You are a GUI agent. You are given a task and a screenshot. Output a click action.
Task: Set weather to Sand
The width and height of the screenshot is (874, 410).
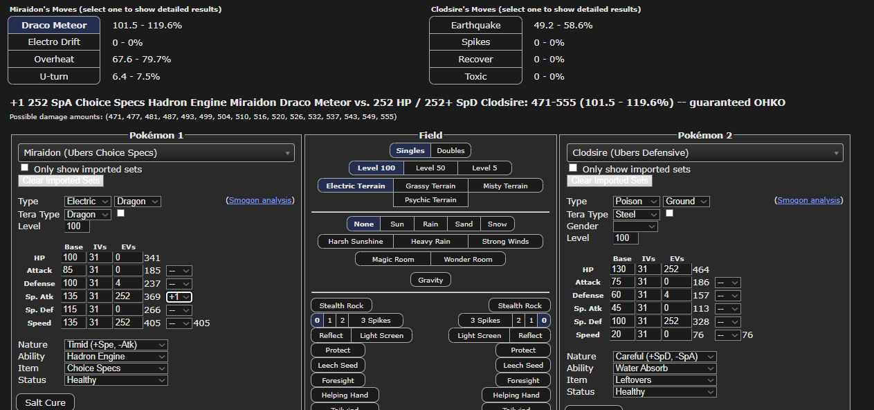tap(464, 224)
